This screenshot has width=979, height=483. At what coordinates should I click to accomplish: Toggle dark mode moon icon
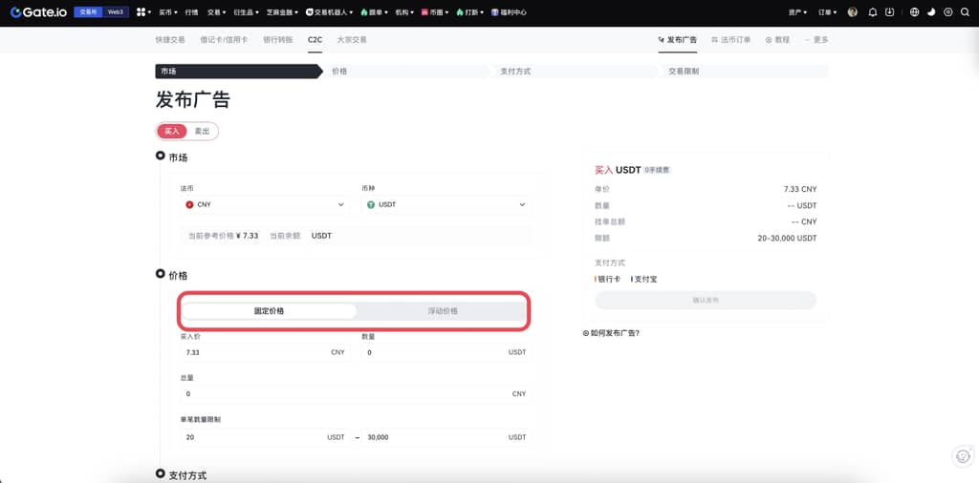pos(931,12)
